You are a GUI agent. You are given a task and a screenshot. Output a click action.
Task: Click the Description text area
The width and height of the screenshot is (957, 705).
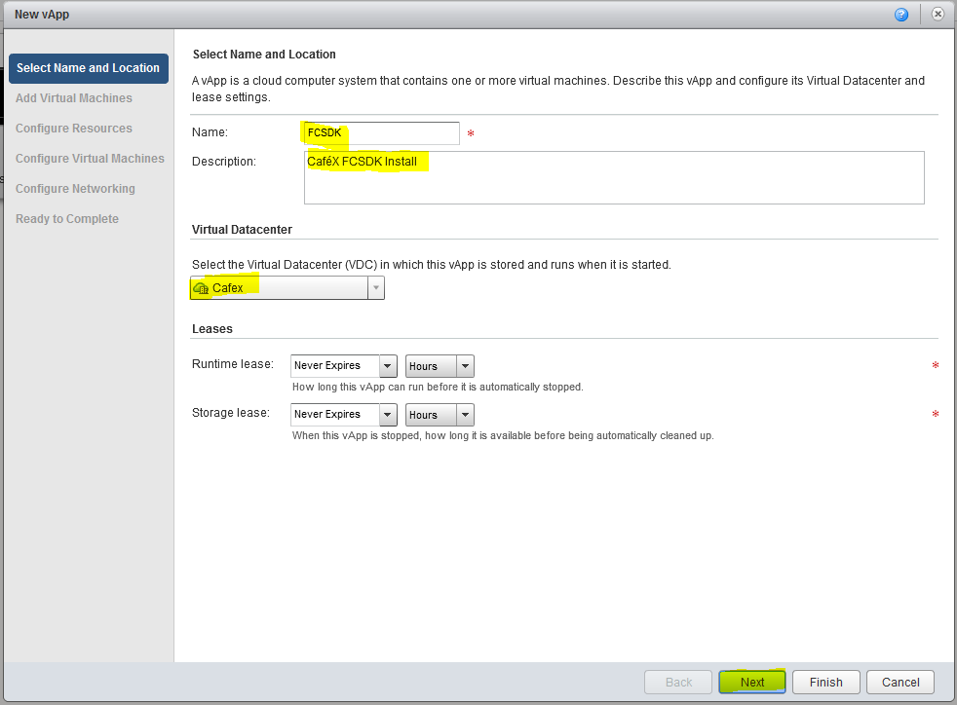point(614,177)
